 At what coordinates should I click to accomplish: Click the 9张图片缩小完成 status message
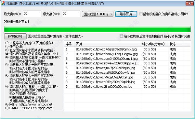tap(16, 22)
